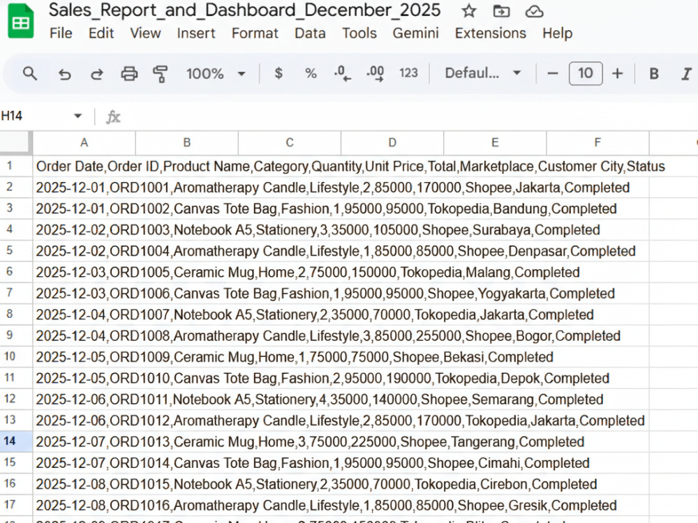Select column C header

(x=290, y=142)
